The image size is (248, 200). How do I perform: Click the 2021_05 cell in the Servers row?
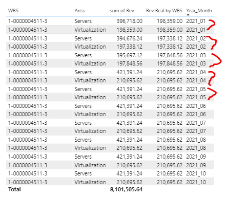click(x=196, y=89)
